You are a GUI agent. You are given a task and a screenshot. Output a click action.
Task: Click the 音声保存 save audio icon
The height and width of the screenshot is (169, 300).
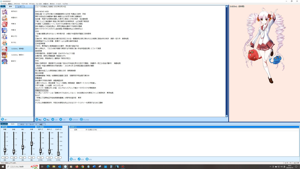70,119
